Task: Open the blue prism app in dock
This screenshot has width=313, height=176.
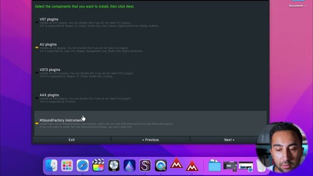Action: [130, 165]
